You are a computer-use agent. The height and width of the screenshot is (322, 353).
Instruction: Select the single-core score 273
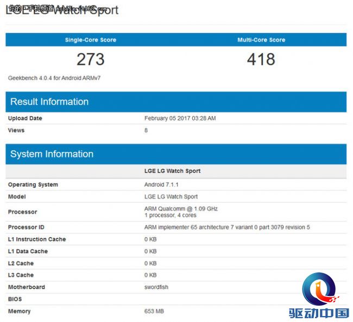pos(91,59)
